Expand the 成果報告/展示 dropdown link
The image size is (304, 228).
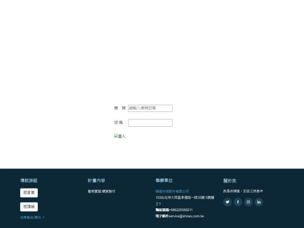(x=33, y=217)
